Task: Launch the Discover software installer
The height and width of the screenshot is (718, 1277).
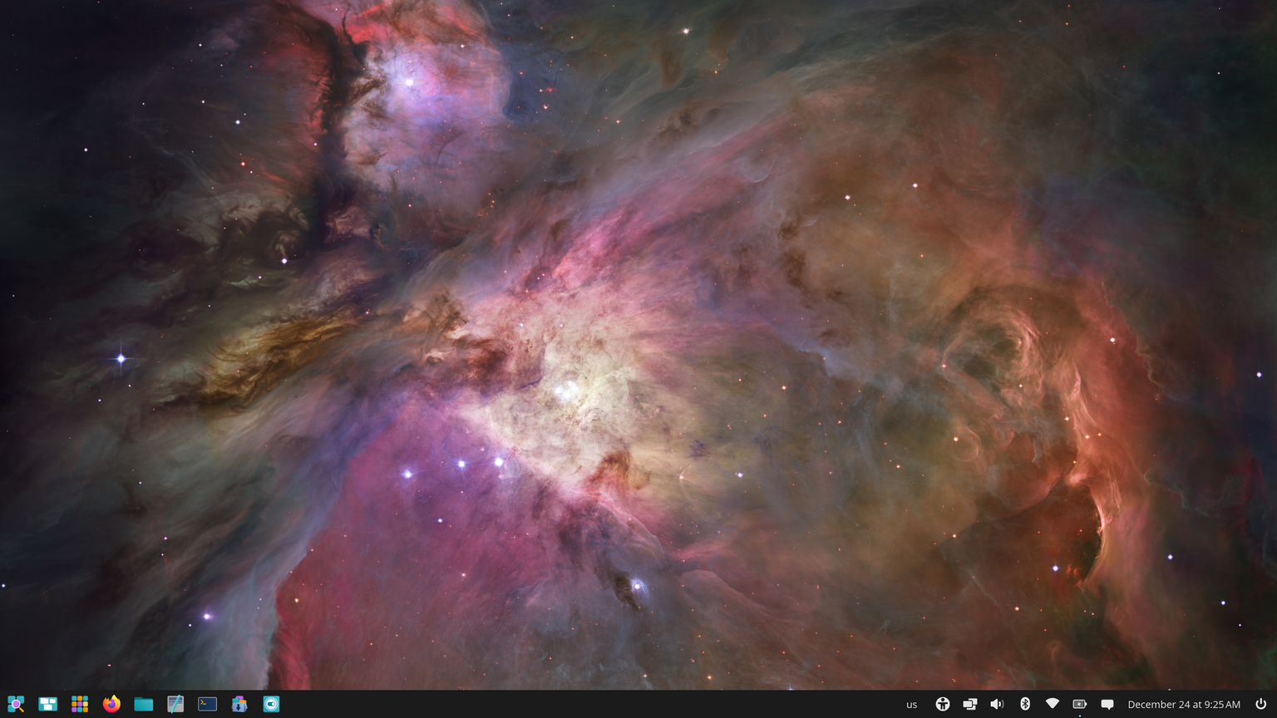Action: 239,704
